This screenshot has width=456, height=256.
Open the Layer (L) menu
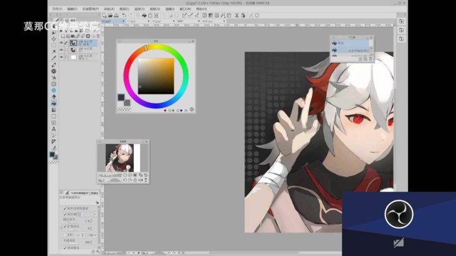(x=124, y=9)
